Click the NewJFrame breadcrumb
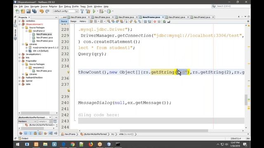This screenshot has width=264, height=148. (68, 134)
